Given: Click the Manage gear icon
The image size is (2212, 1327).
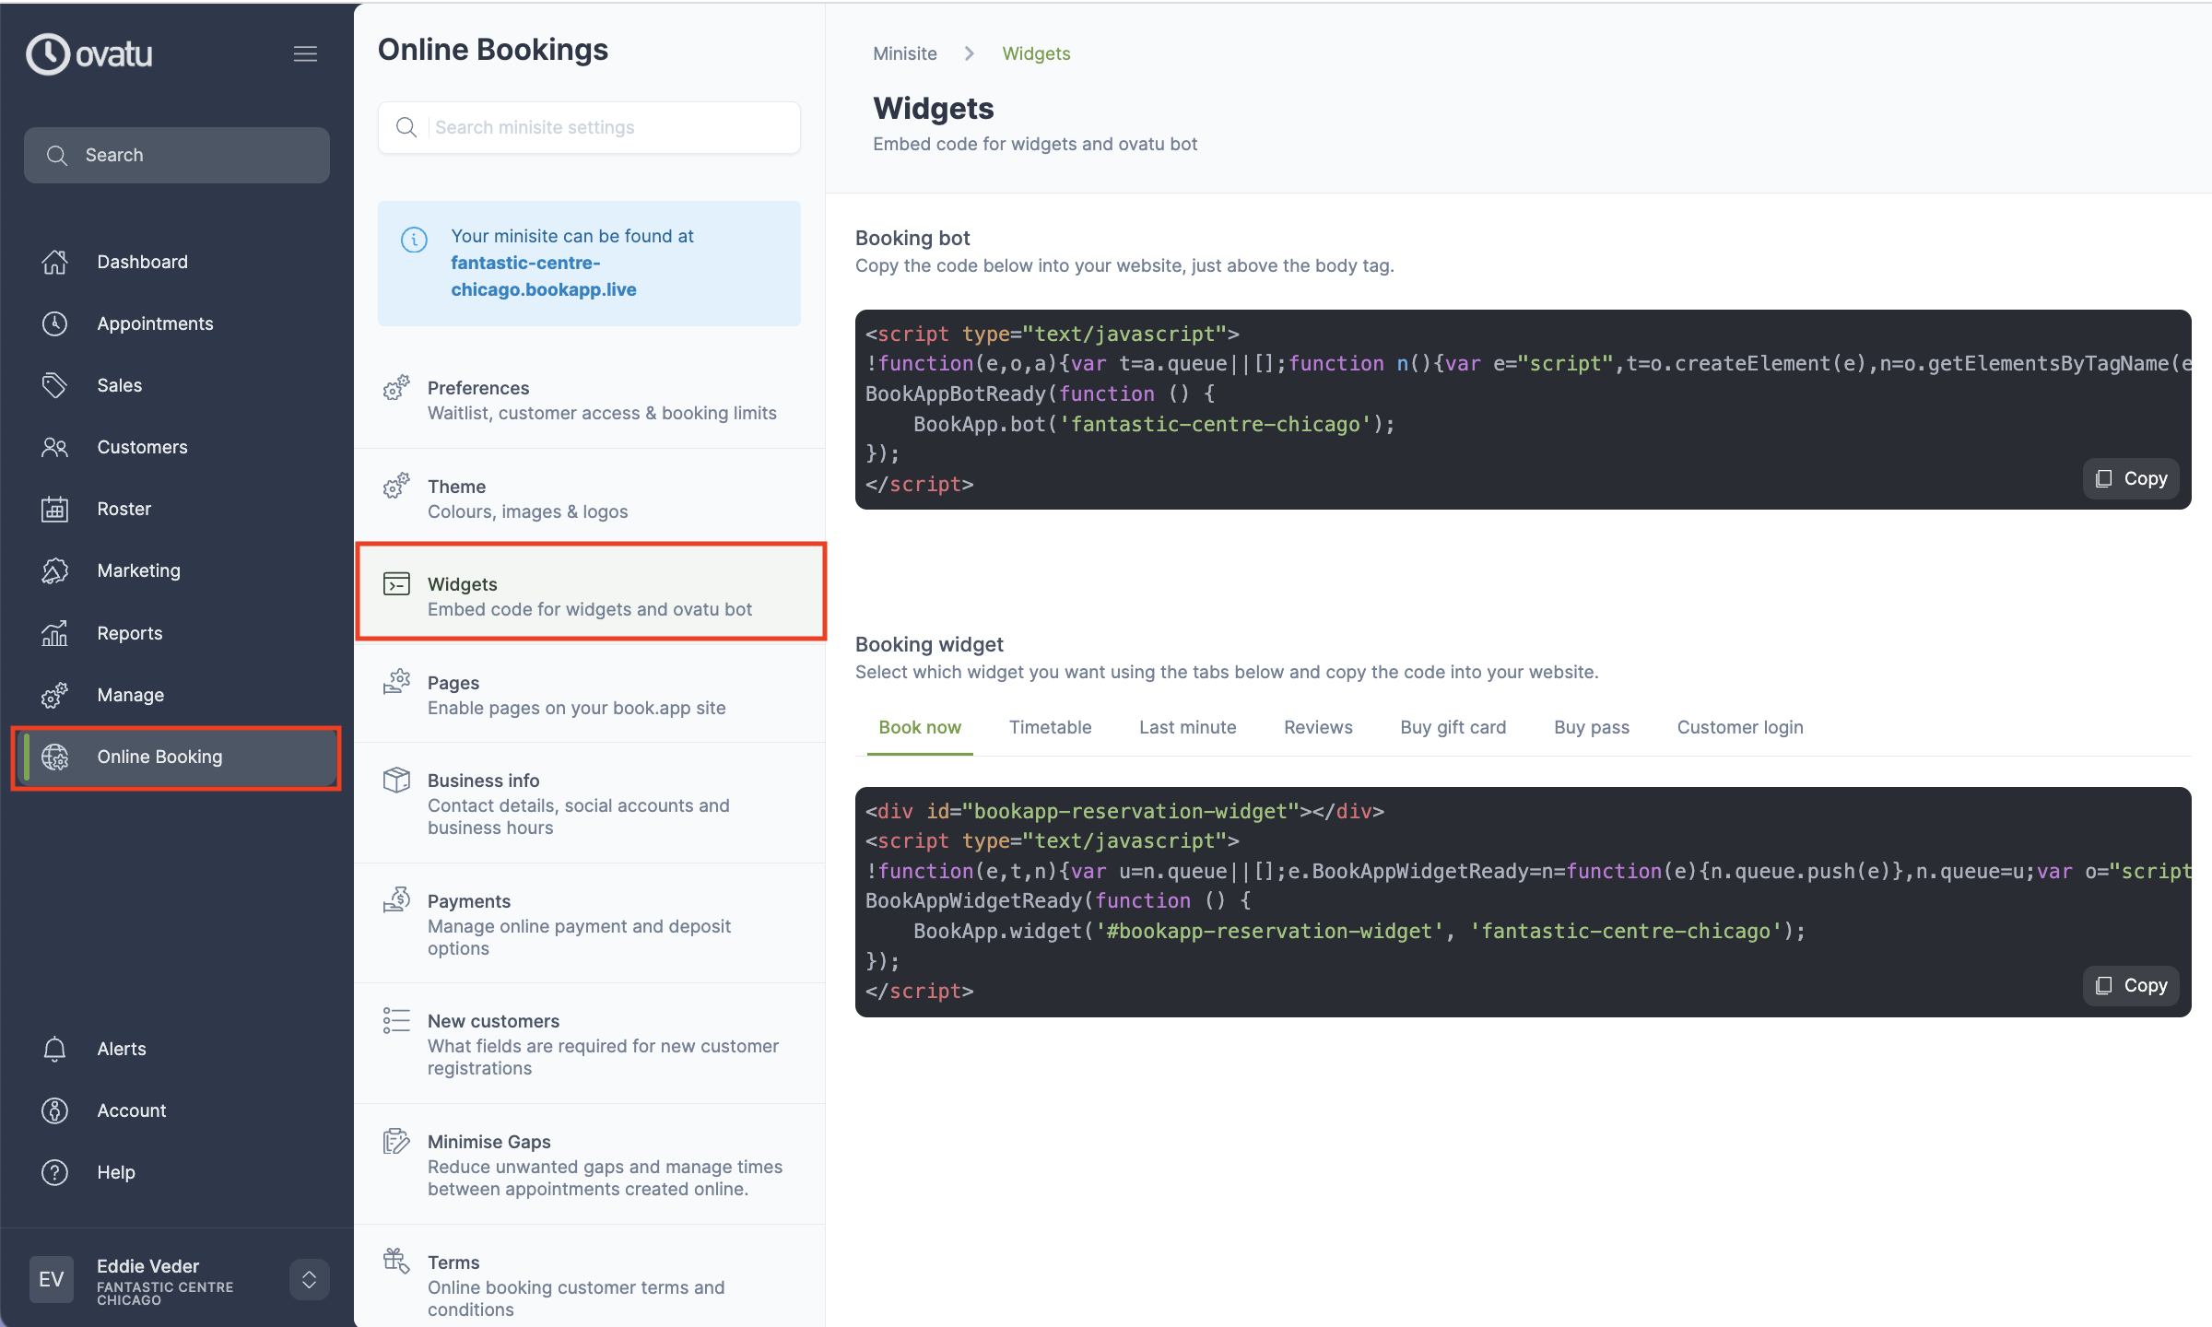Looking at the screenshot, I should 54,695.
